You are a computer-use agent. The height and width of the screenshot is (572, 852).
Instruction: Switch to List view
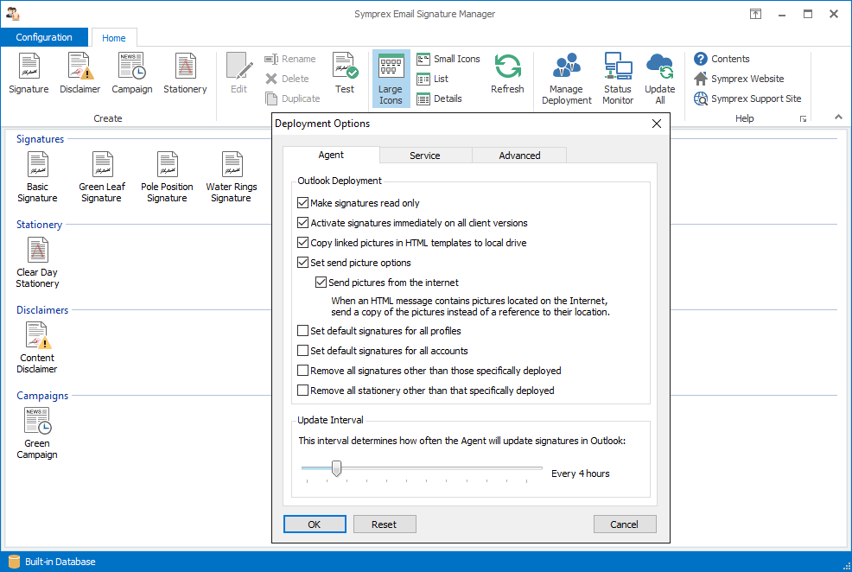tap(433, 79)
